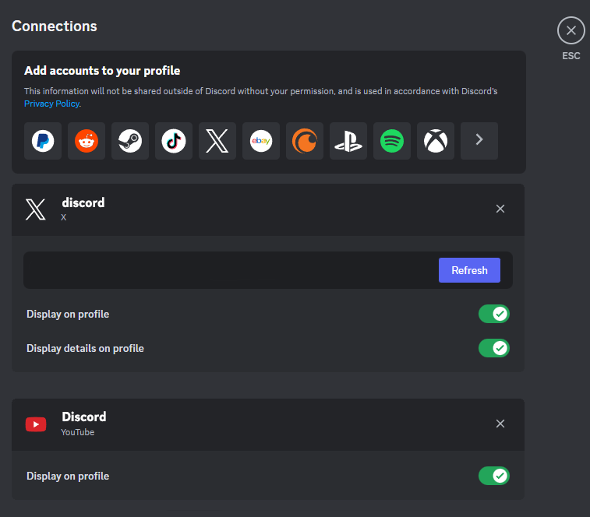This screenshot has width=590, height=517.
Task: Remove the X discord connection
Action: tap(500, 209)
